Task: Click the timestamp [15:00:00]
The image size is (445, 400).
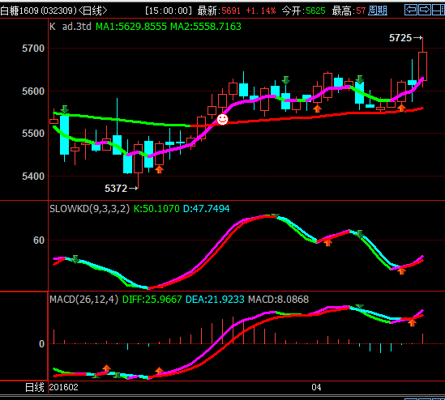Action: tap(169, 11)
